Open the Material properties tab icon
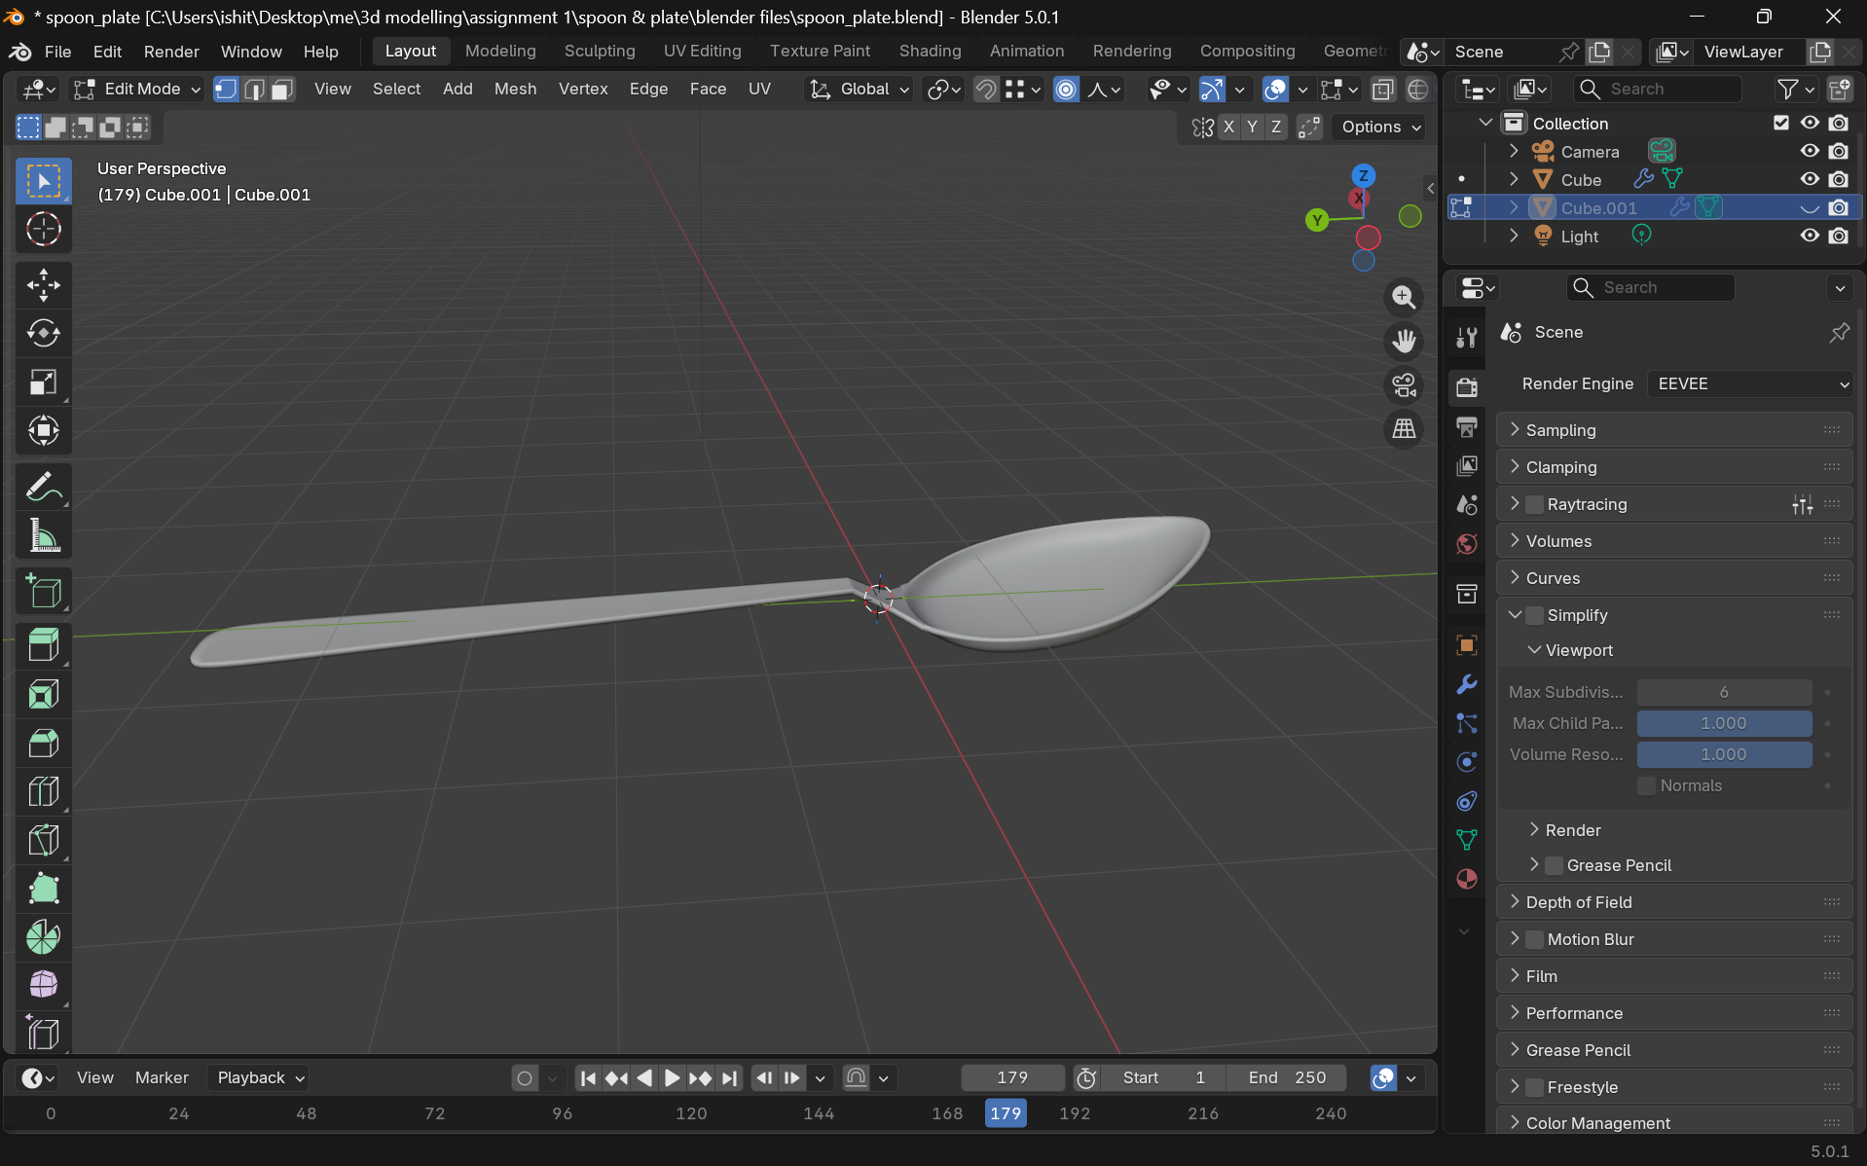 1467,879
